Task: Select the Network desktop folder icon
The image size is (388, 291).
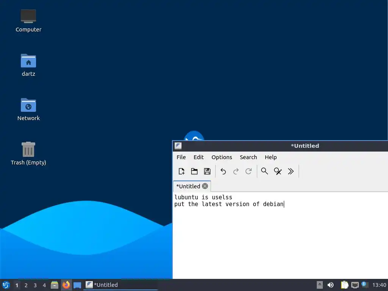Action: pyautogui.click(x=28, y=110)
